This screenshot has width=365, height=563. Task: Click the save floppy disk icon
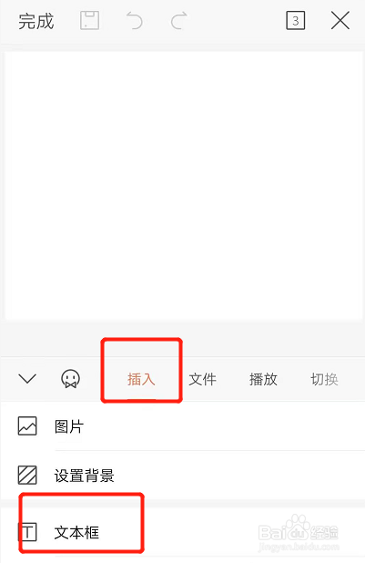point(89,20)
